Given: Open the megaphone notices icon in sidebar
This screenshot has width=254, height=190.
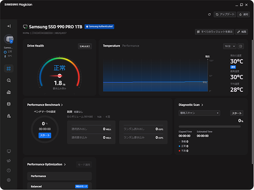Looking at the screenshot, I should click(9, 161).
